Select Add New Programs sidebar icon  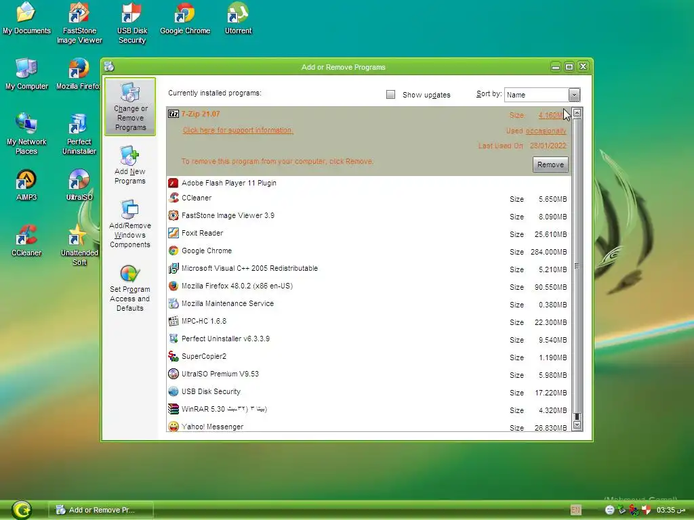pyautogui.click(x=129, y=165)
